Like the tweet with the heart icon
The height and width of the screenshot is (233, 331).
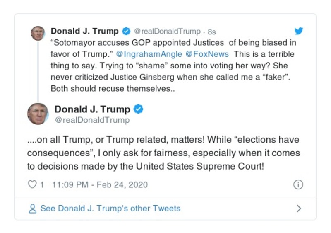(x=32, y=184)
